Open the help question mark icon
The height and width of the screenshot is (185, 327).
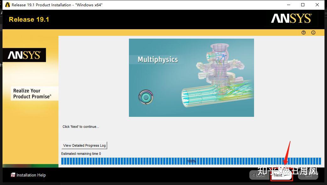tap(303, 32)
